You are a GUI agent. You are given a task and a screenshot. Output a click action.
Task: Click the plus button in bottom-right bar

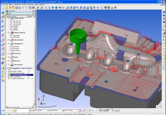tap(118, 110)
